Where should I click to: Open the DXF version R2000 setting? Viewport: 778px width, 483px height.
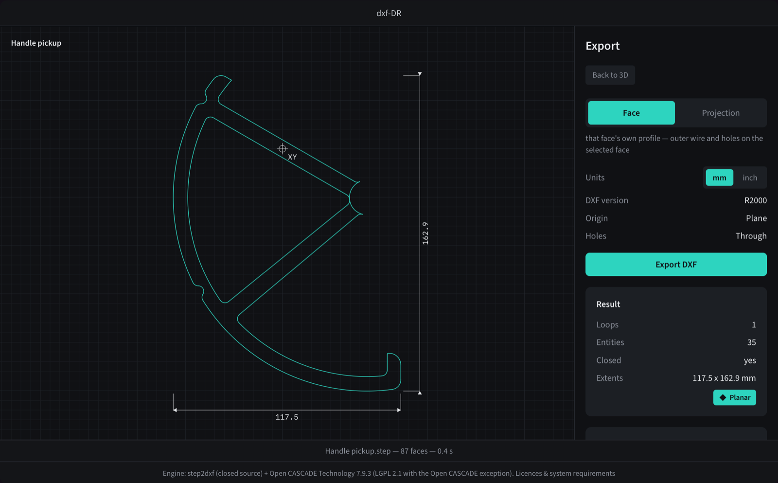pyautogui.click(x=755, y=200)
